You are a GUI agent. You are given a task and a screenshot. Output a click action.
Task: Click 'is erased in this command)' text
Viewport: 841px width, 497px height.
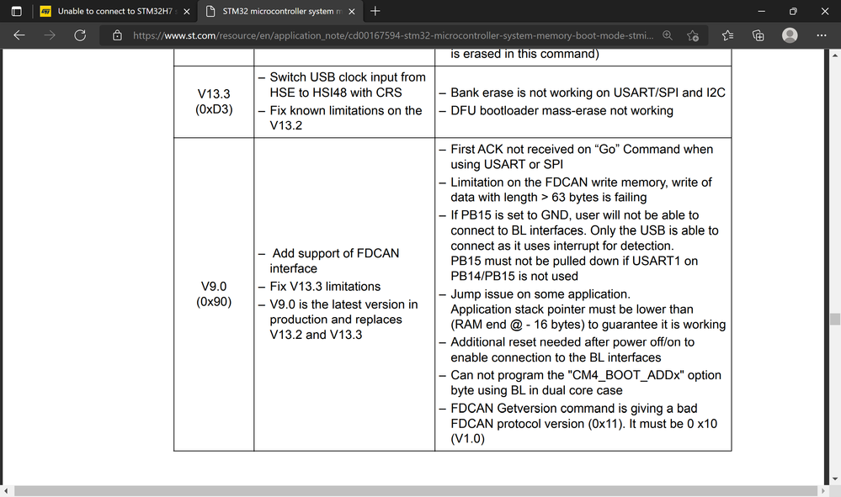point(525,54)
